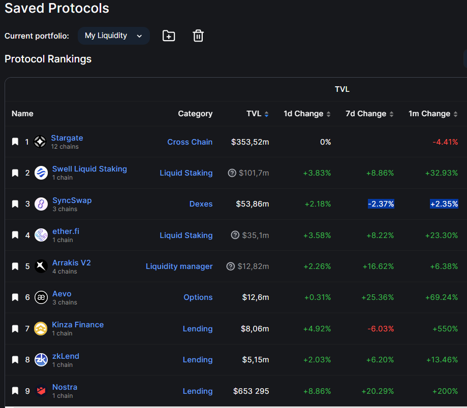Open the Arrakis V2 protocol link
467x408 pixels.
(72, 263)
